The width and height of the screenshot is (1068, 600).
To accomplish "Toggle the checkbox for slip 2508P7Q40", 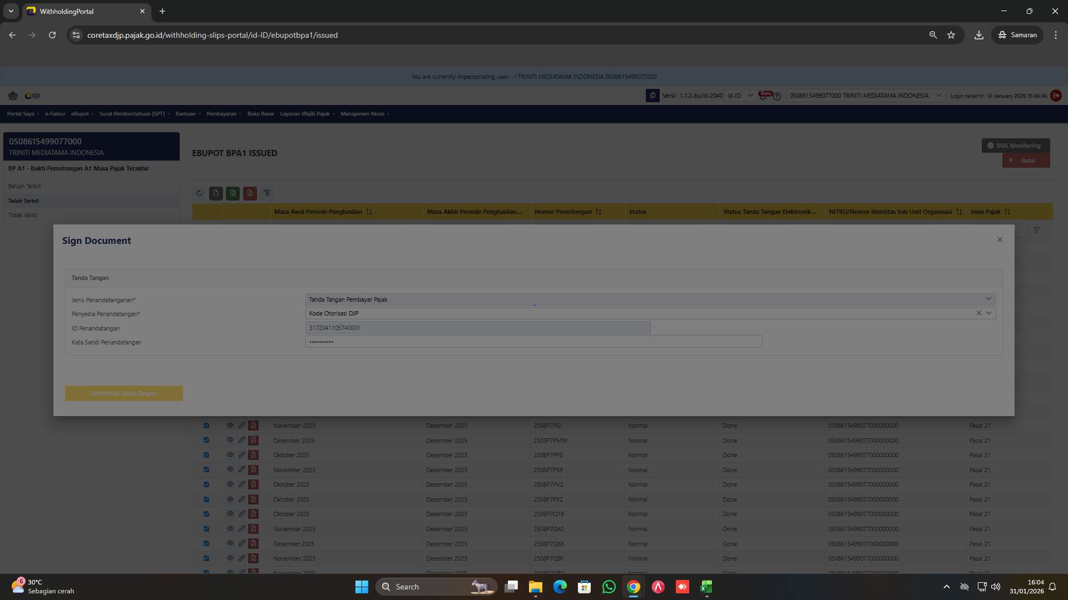I will point(206,528).
